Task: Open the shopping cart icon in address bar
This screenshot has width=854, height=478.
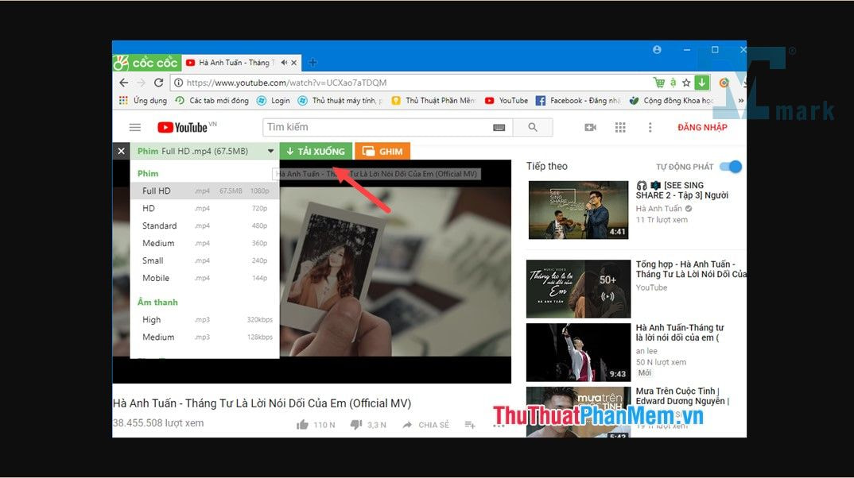Action: [x=659, y=83]
